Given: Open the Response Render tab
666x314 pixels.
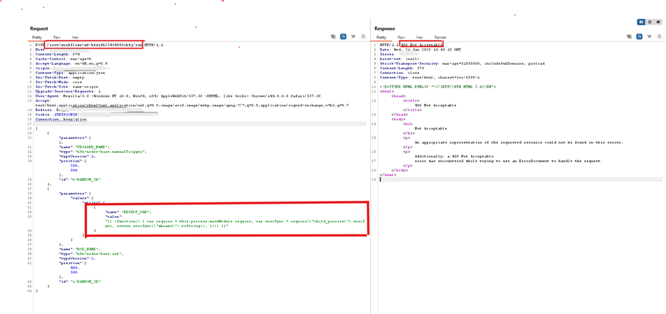Looking at the screenshot, I should (x=440, y=38).
